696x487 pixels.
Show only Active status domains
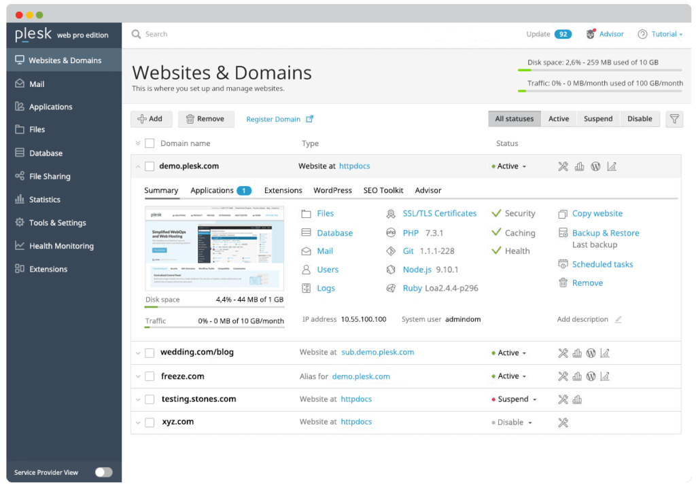[x=559, y=119]
